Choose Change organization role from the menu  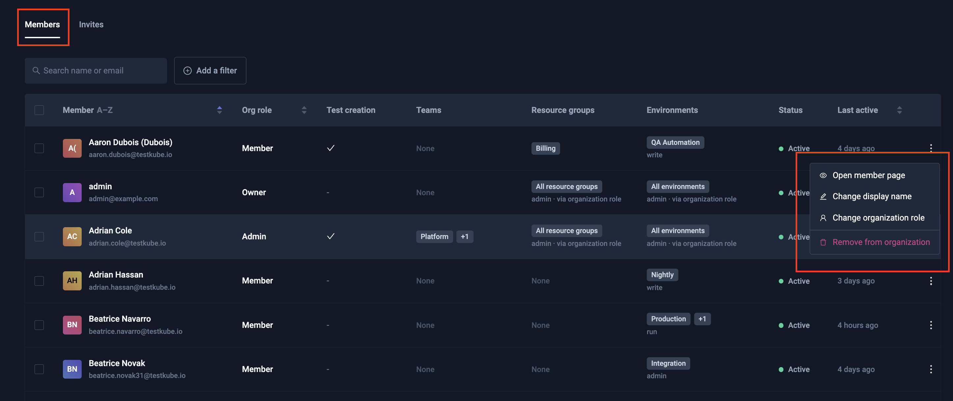click(x=874, y=218)
